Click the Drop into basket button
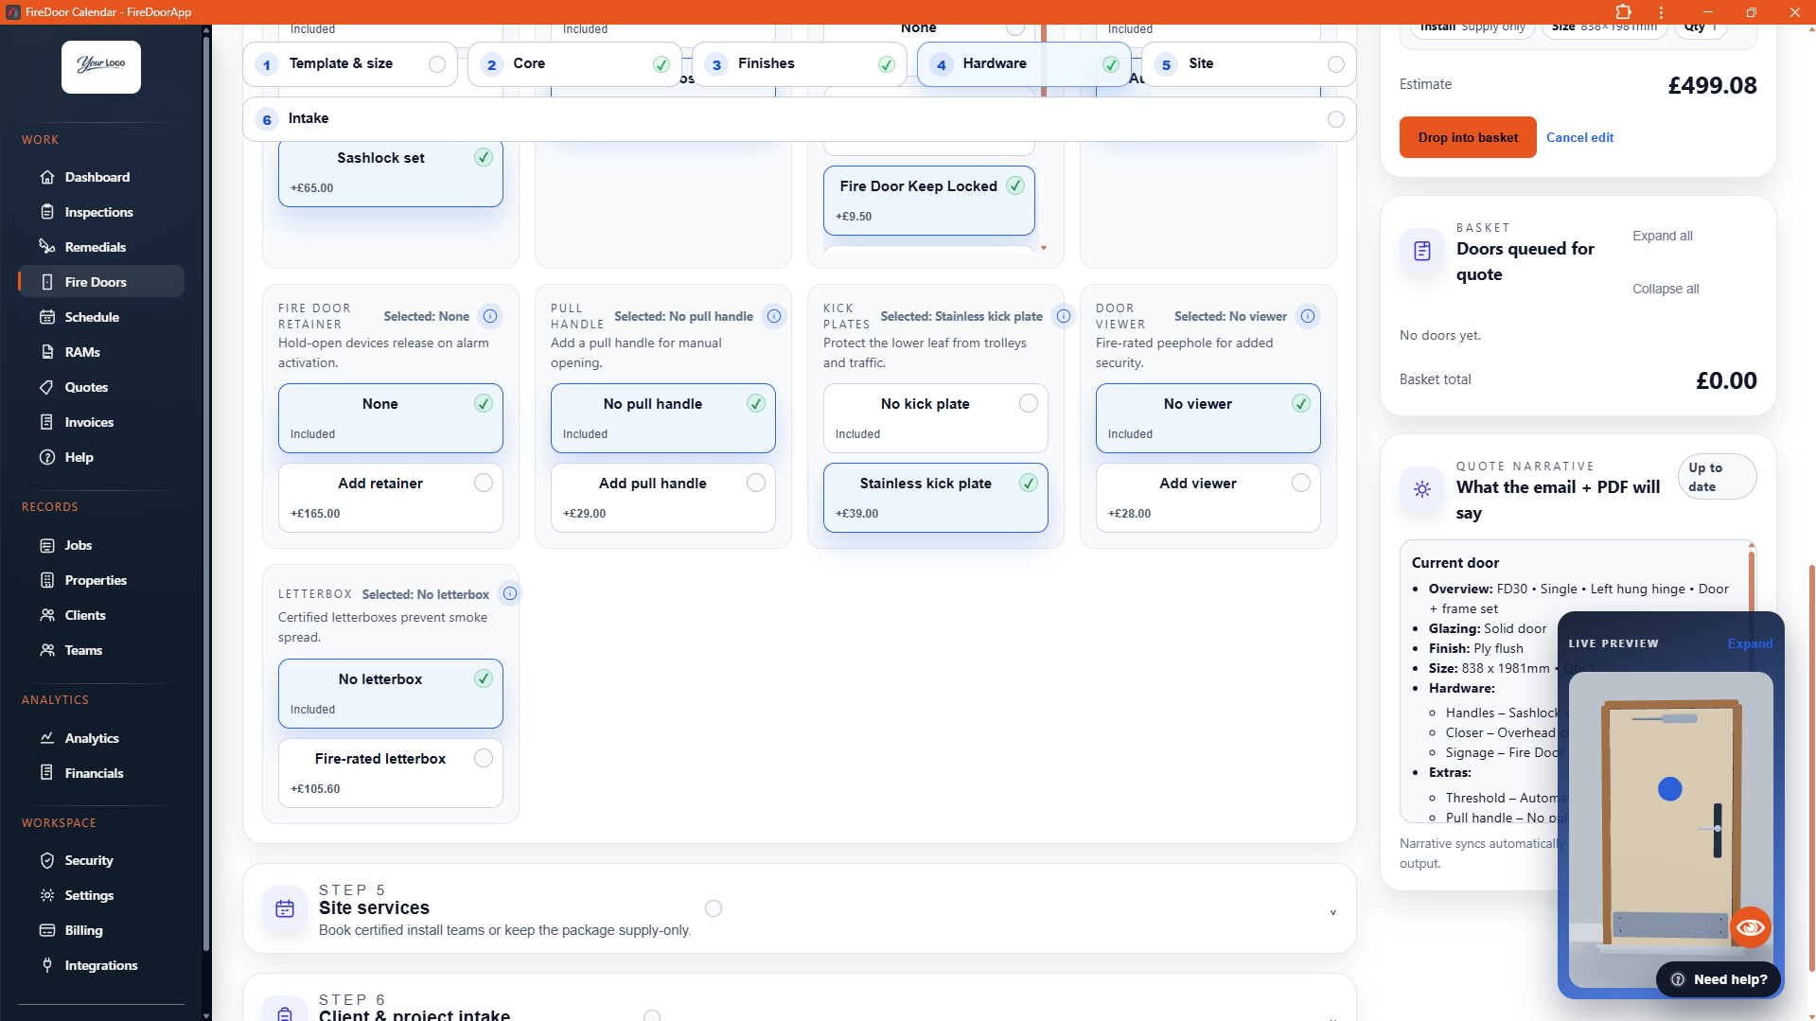Screen dimensions: 1816x1021 [x=1467, y=137]
